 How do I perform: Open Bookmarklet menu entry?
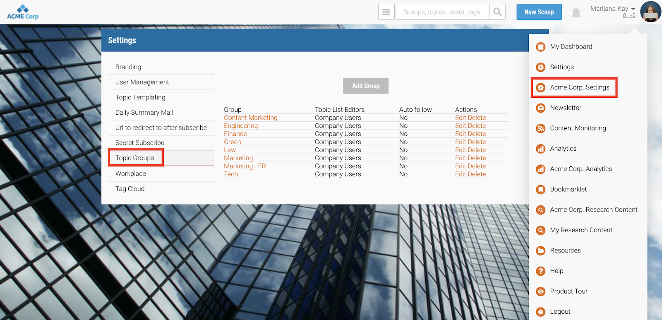568,190
